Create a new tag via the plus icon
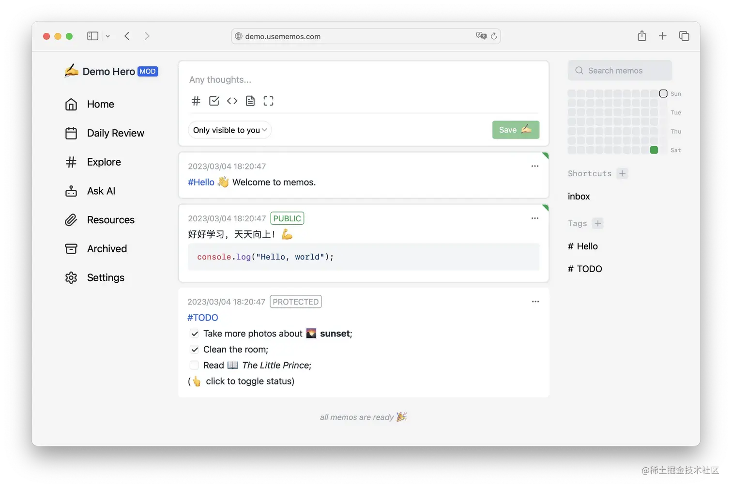732x488 pixels. pos(597,223)
